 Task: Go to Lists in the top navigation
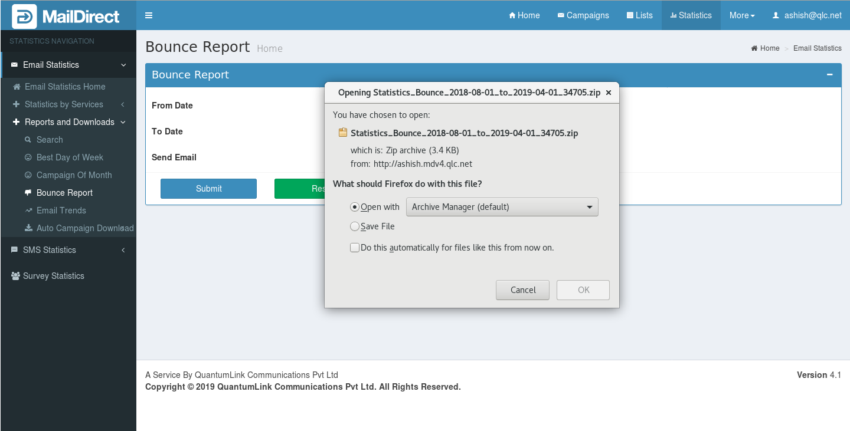click(x=639, y=15)
